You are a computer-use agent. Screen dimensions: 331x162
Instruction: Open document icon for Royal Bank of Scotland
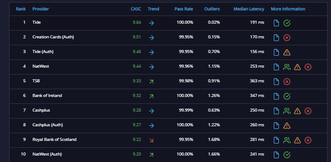point(276,140)
